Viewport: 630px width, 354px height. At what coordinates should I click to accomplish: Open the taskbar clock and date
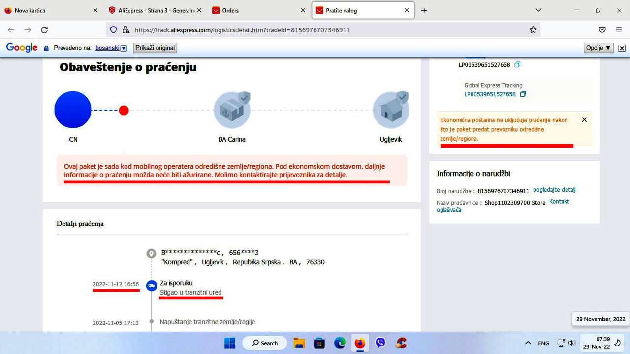(597, 343)
